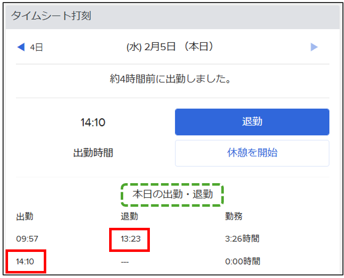Go to next day with right arrow
Screen dimensions: 344x278
pyautogui.click(x=314, y=47)
